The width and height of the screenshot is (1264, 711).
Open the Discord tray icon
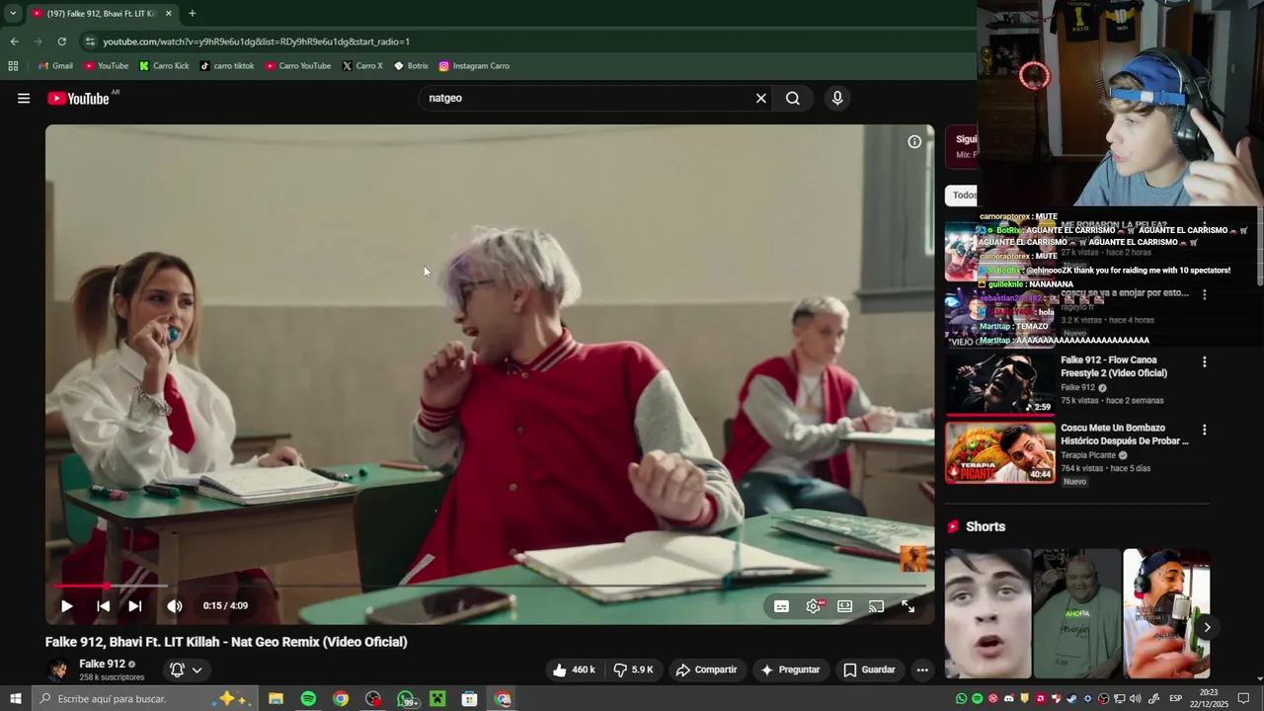click(1008, 699)
